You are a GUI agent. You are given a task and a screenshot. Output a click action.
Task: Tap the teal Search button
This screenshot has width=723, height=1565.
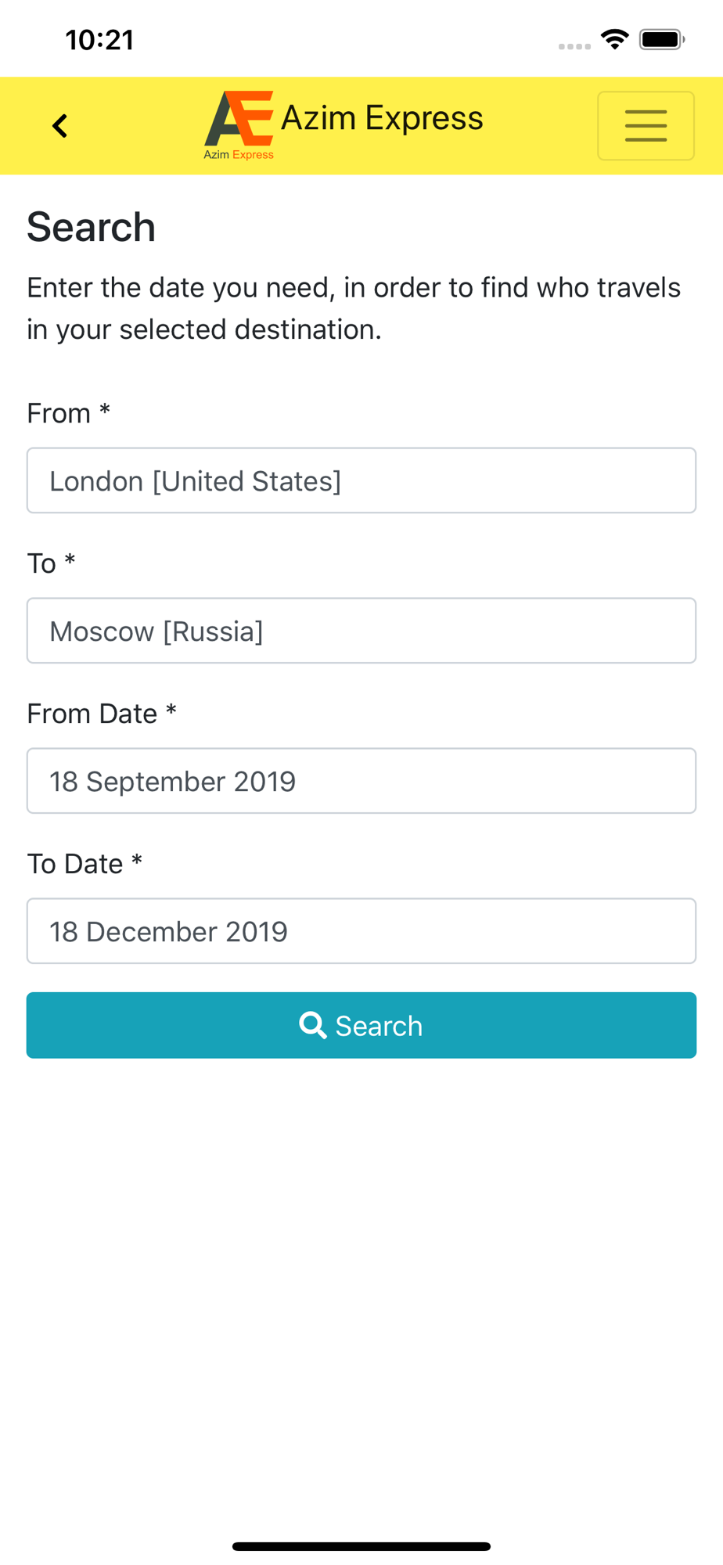[x=361, y=1025]
